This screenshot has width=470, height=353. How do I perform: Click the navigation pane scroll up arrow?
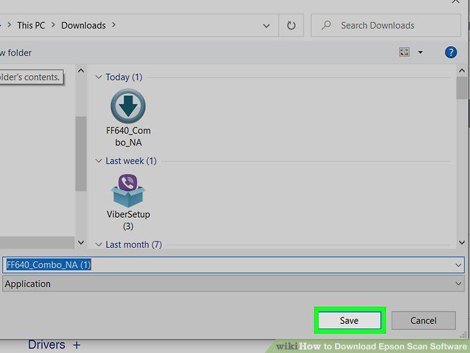[x=81, y=70]
